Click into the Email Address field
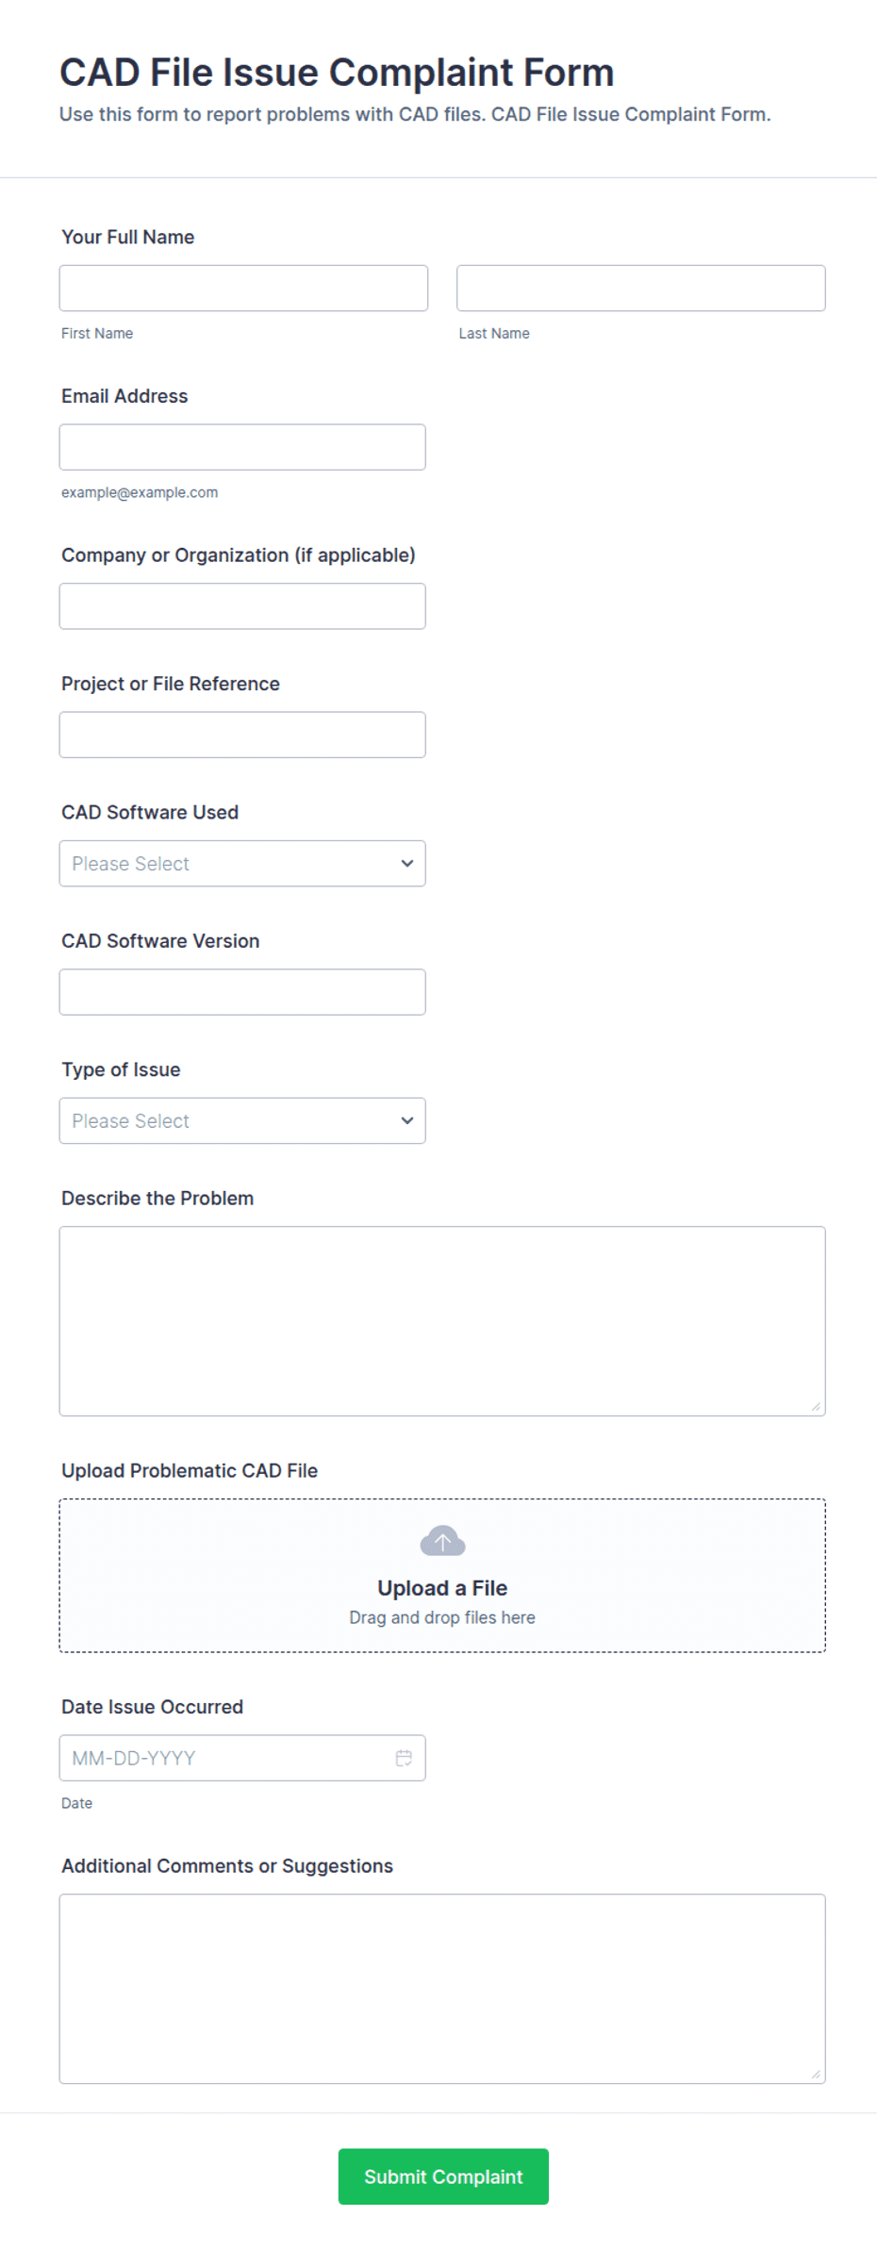The height and width of the screenshot is (2251, 877). [x=242, y=447]
